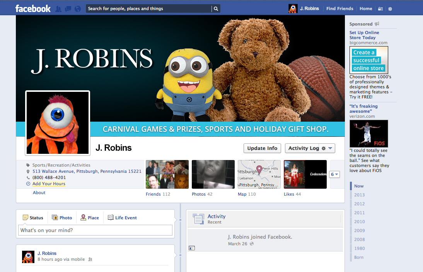
Task: Click the Facebook logo
Action: [33, 9]
